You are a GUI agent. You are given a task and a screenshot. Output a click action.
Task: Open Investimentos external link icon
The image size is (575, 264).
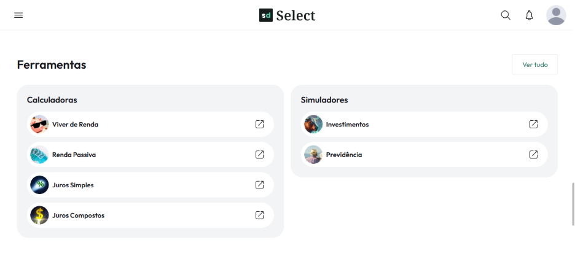click(533, 124)
